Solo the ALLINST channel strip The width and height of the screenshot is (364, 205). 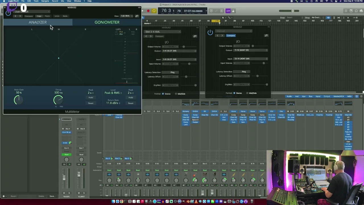(x=84, y=193)
